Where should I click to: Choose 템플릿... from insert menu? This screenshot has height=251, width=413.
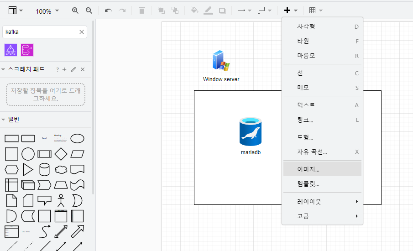(322, 184)
